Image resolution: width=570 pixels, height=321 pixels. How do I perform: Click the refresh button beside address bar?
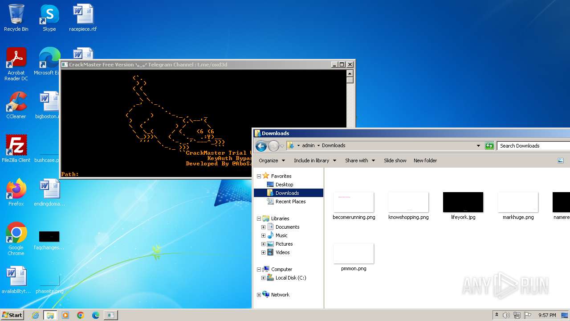coord(489,146)
